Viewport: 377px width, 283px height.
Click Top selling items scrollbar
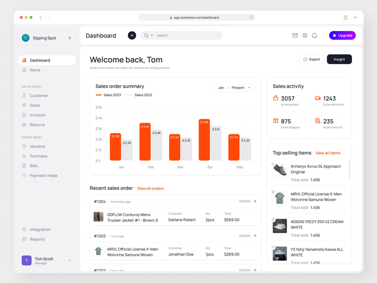[x=349, y=170]
